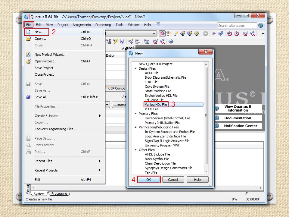Collapse the Other Files tree group
This screenshot has width=289, height=217.
(136, 150)
